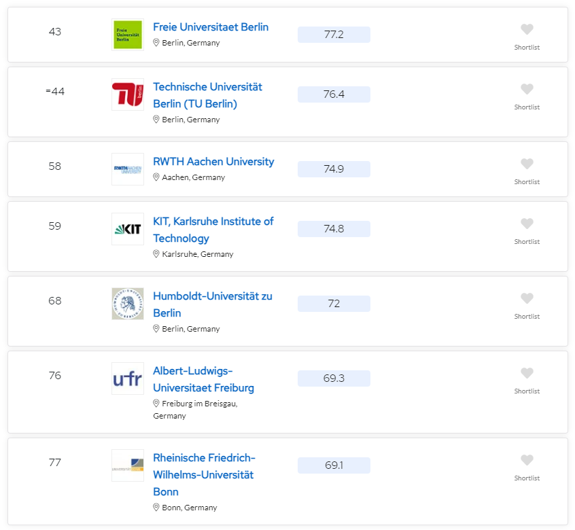Select the RWTH Aachen University logo
The width and height of the screenshot is (575, 530).
(128, 169)
